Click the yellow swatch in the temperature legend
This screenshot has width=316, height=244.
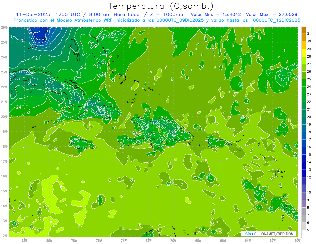304,53
